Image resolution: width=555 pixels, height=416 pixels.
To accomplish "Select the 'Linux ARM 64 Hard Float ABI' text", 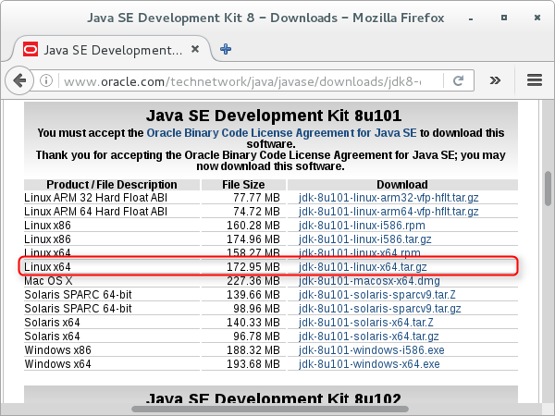I will point(96,212).
